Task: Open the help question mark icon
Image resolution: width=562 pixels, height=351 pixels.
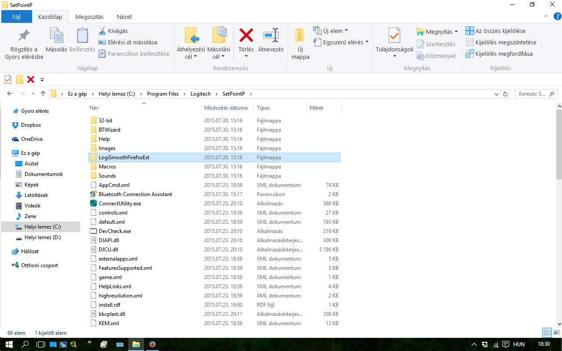Action: [x=557, y=16]
